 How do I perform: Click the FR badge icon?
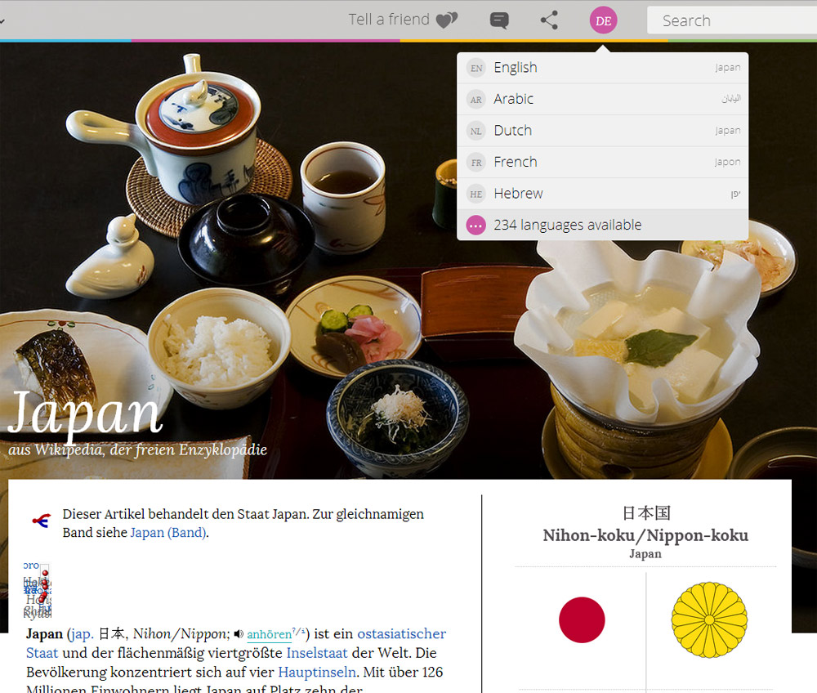pos(476,163)
